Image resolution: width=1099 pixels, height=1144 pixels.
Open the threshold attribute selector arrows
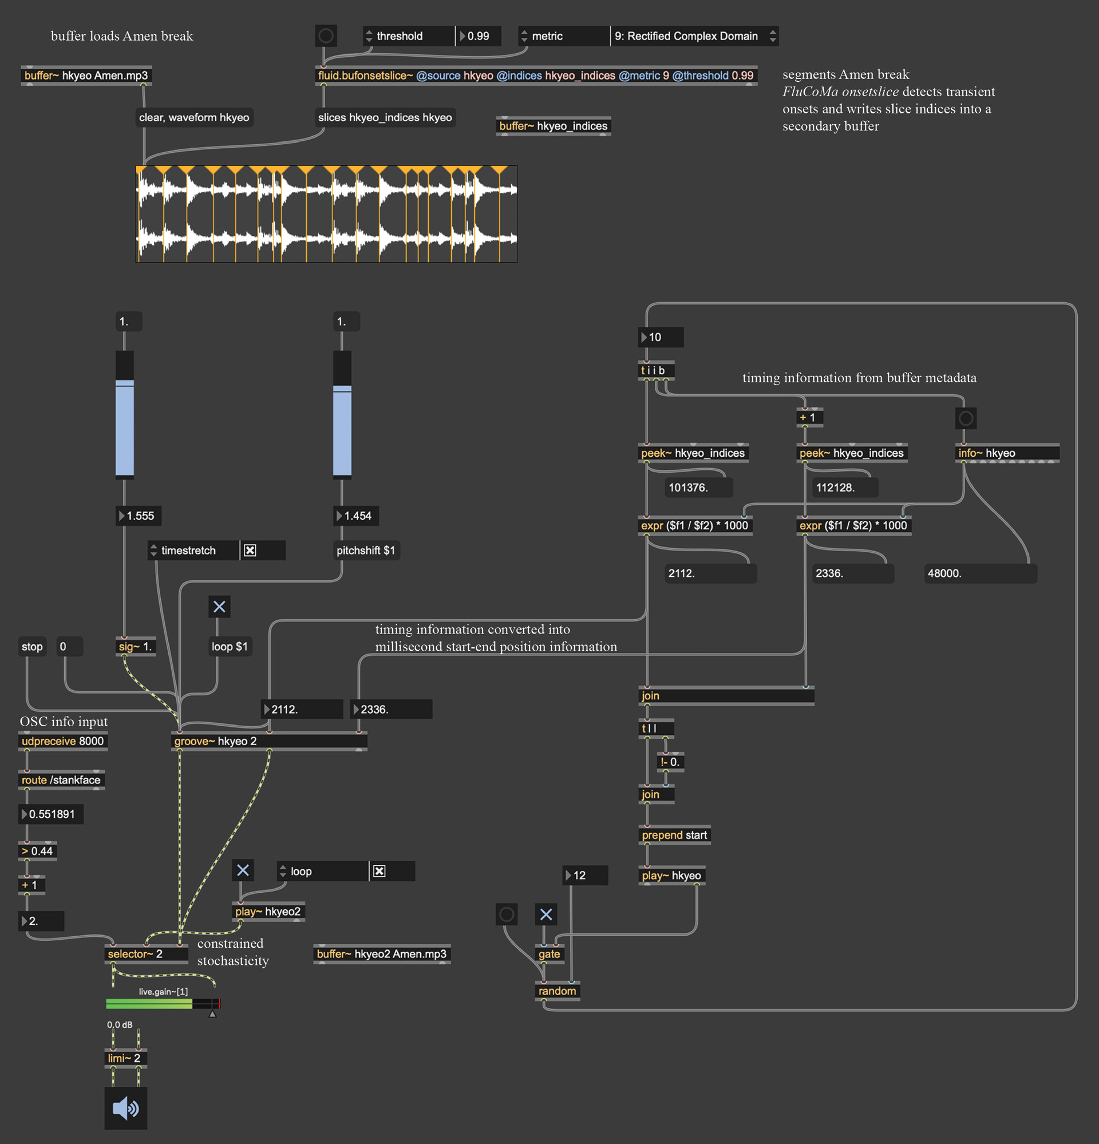click(x=369, y=36)
